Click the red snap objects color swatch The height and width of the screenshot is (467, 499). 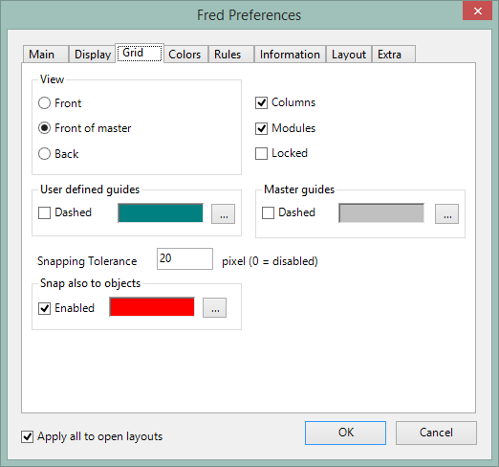[152, 307]
